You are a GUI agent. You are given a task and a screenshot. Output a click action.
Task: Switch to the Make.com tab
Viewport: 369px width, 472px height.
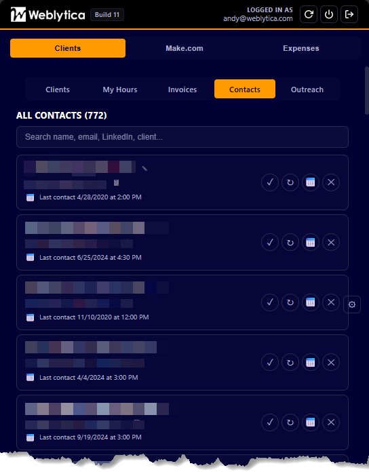[184, 48]
